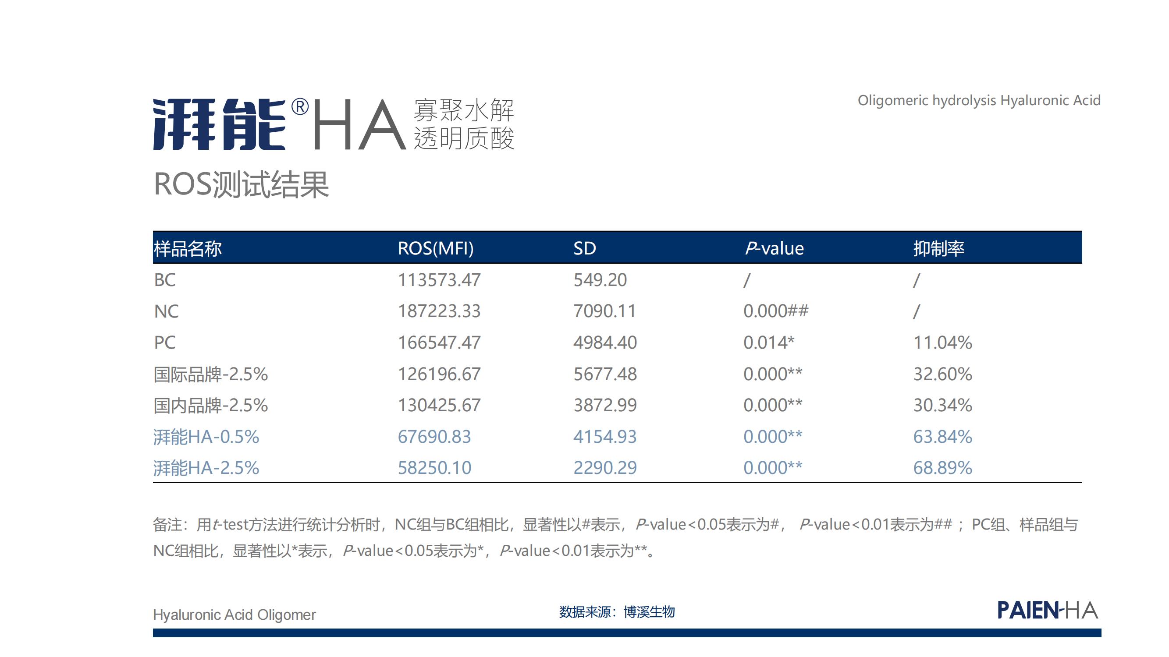This screenshot has height=657, width=1169.
Task: Click the column header P-value
Action: [x=774, y=248]
